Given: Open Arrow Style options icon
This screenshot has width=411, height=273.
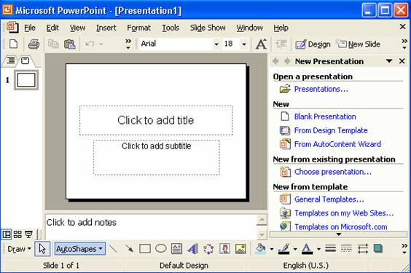Looking at the screenshot, I should (x=363, y=248).
